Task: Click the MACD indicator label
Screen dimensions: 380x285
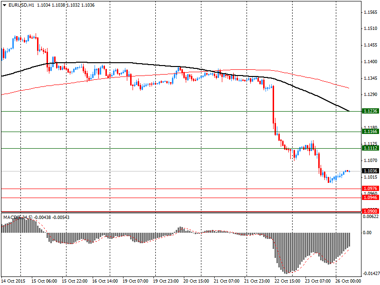Action: (x=37, y=218)
